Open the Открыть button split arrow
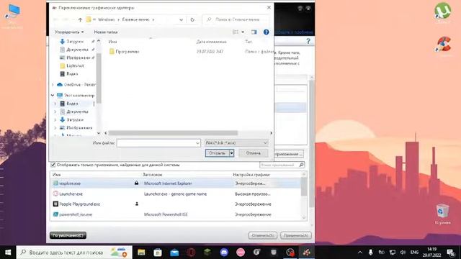461x259 pixels. (x=232, y=153)
